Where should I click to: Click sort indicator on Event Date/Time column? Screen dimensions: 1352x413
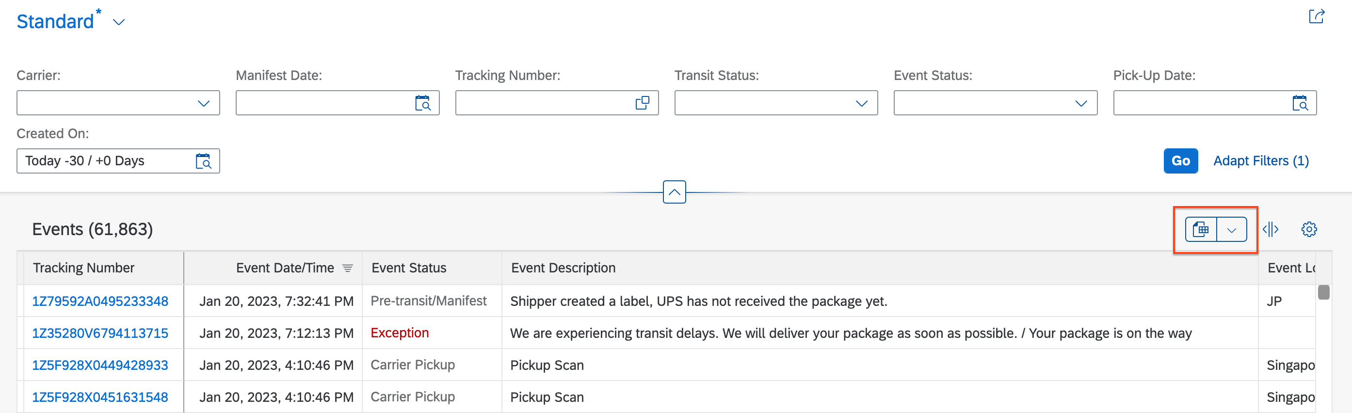pyautogui.click(x=347, y=268)
